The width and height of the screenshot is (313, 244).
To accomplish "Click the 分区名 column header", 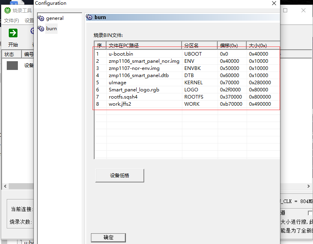I will tap(199, 45).
